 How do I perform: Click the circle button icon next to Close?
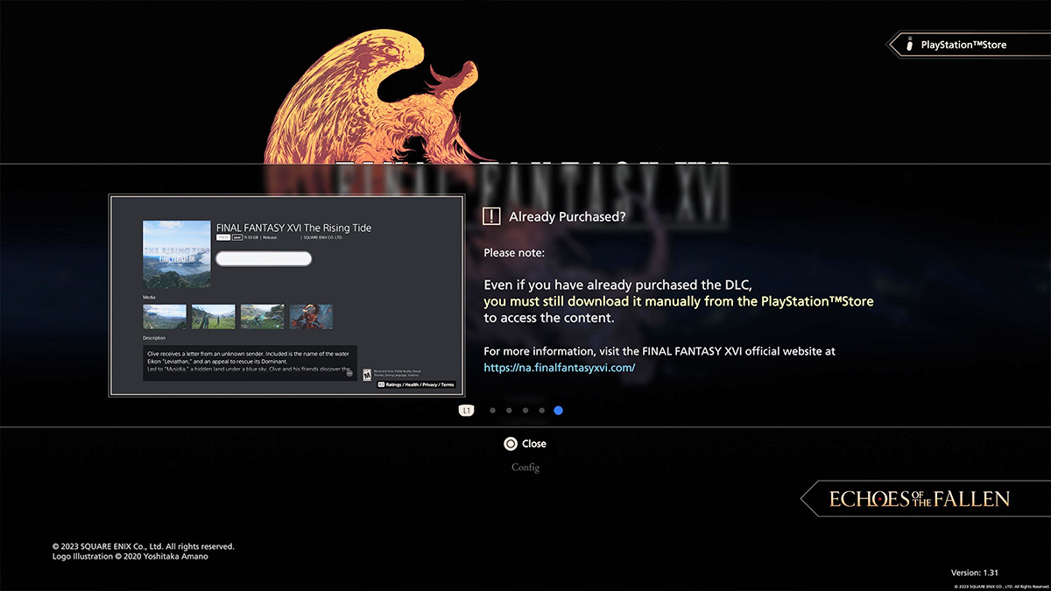[511, 444]
